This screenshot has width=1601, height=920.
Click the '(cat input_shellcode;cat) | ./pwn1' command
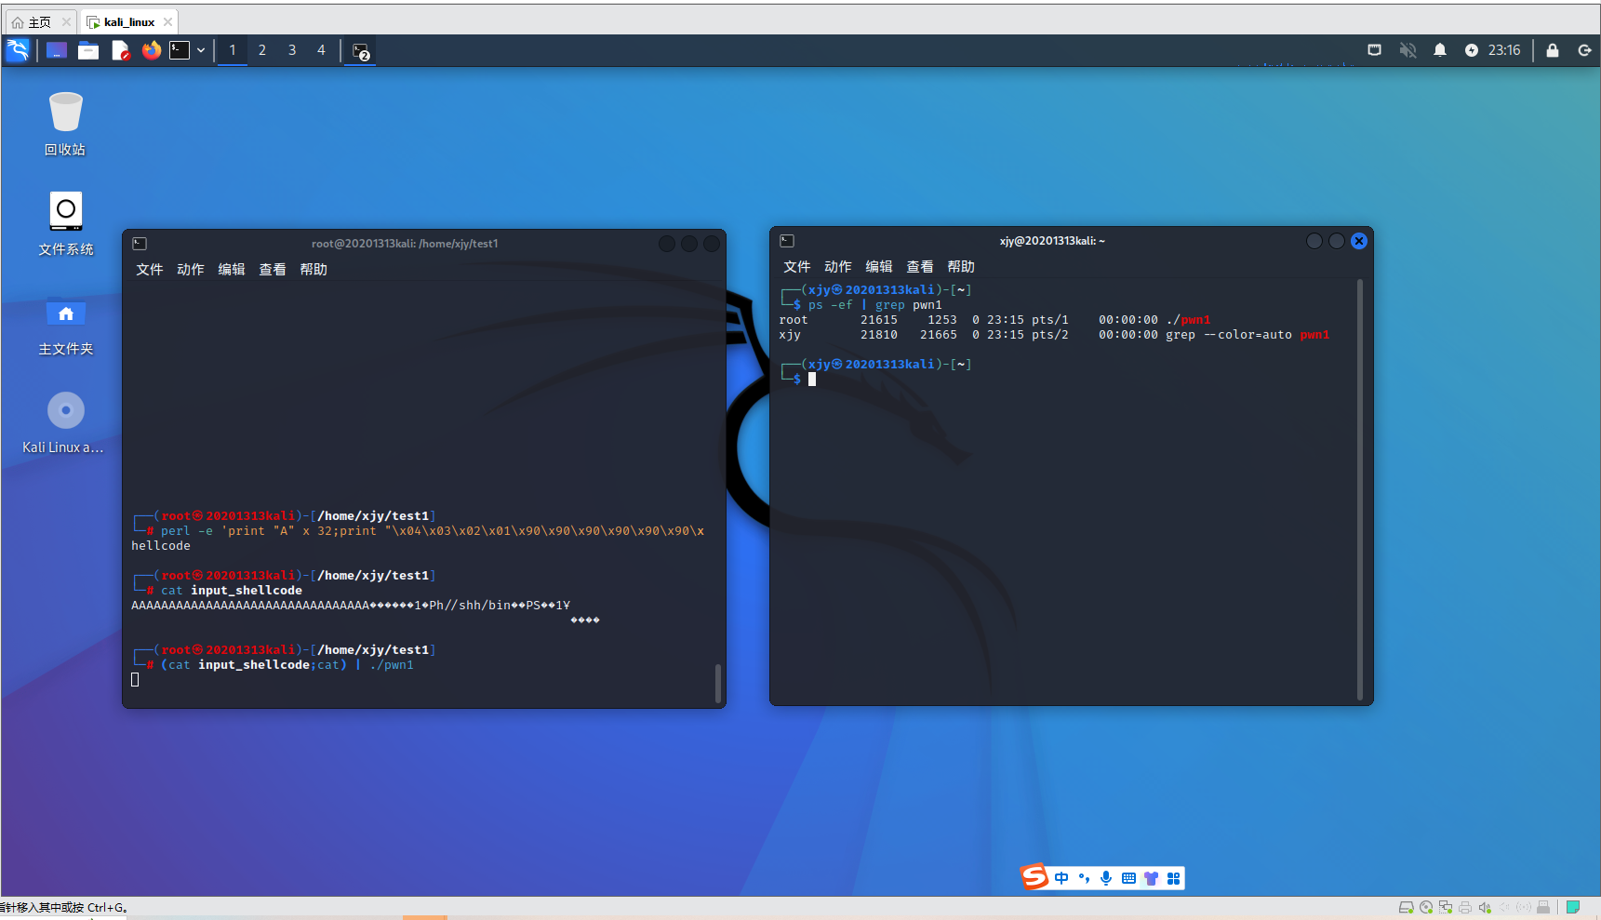pos(287,665)
